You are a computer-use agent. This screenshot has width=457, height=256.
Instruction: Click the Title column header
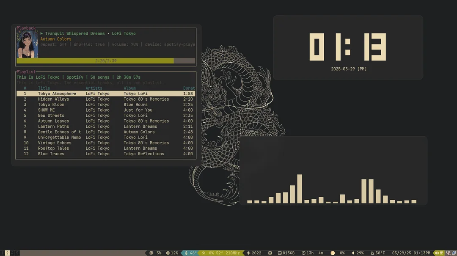44,88
